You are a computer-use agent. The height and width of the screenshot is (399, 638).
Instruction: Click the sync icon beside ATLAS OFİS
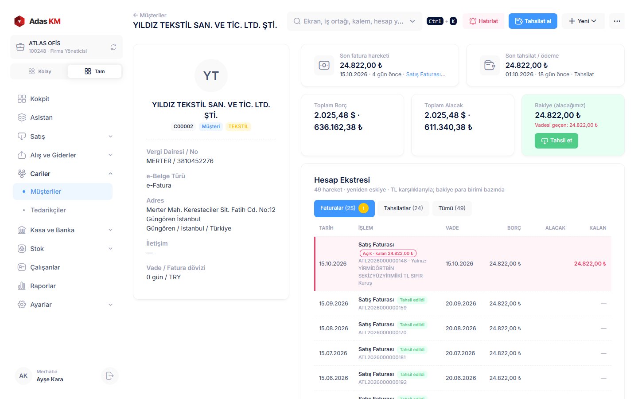pyautogui.click(x=113, y=47)
